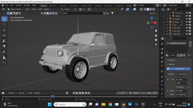
Task: Hide the Camera object in outliner
Action: click(x=187, y=22)
